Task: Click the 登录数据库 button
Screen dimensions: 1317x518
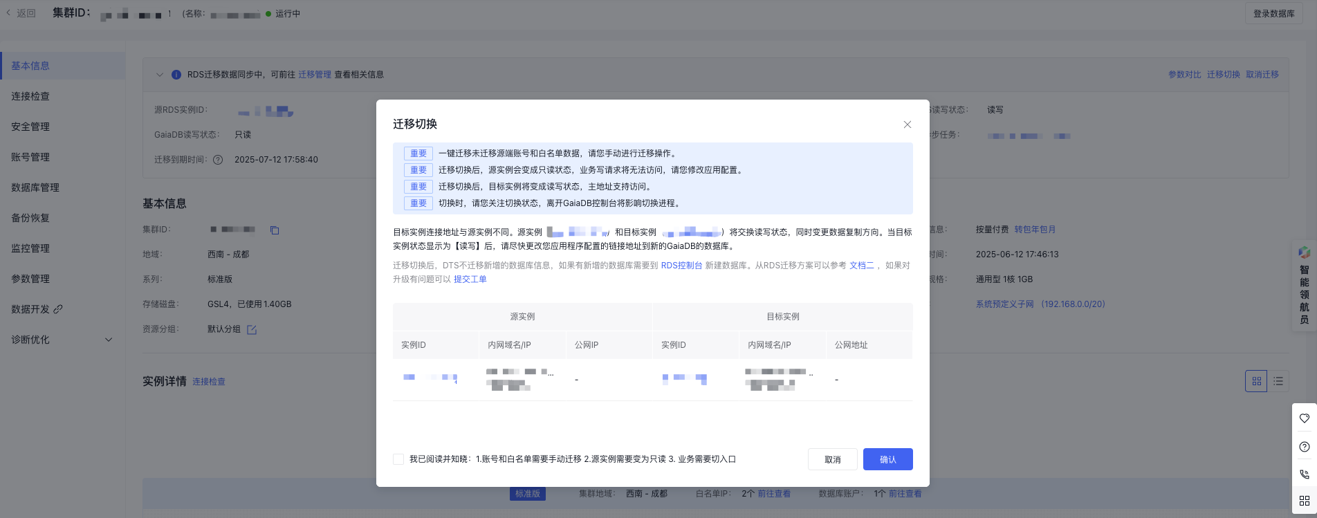Action: 1274,14
